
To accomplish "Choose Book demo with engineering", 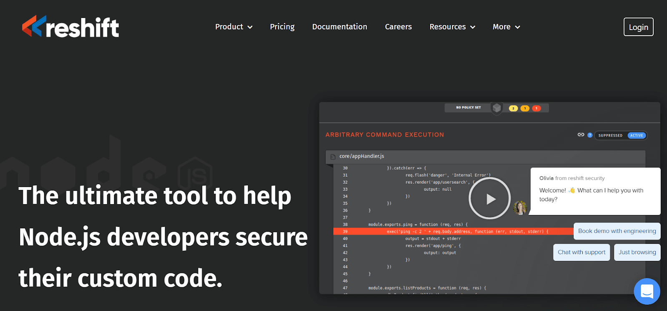I will [x=617, y=231].
